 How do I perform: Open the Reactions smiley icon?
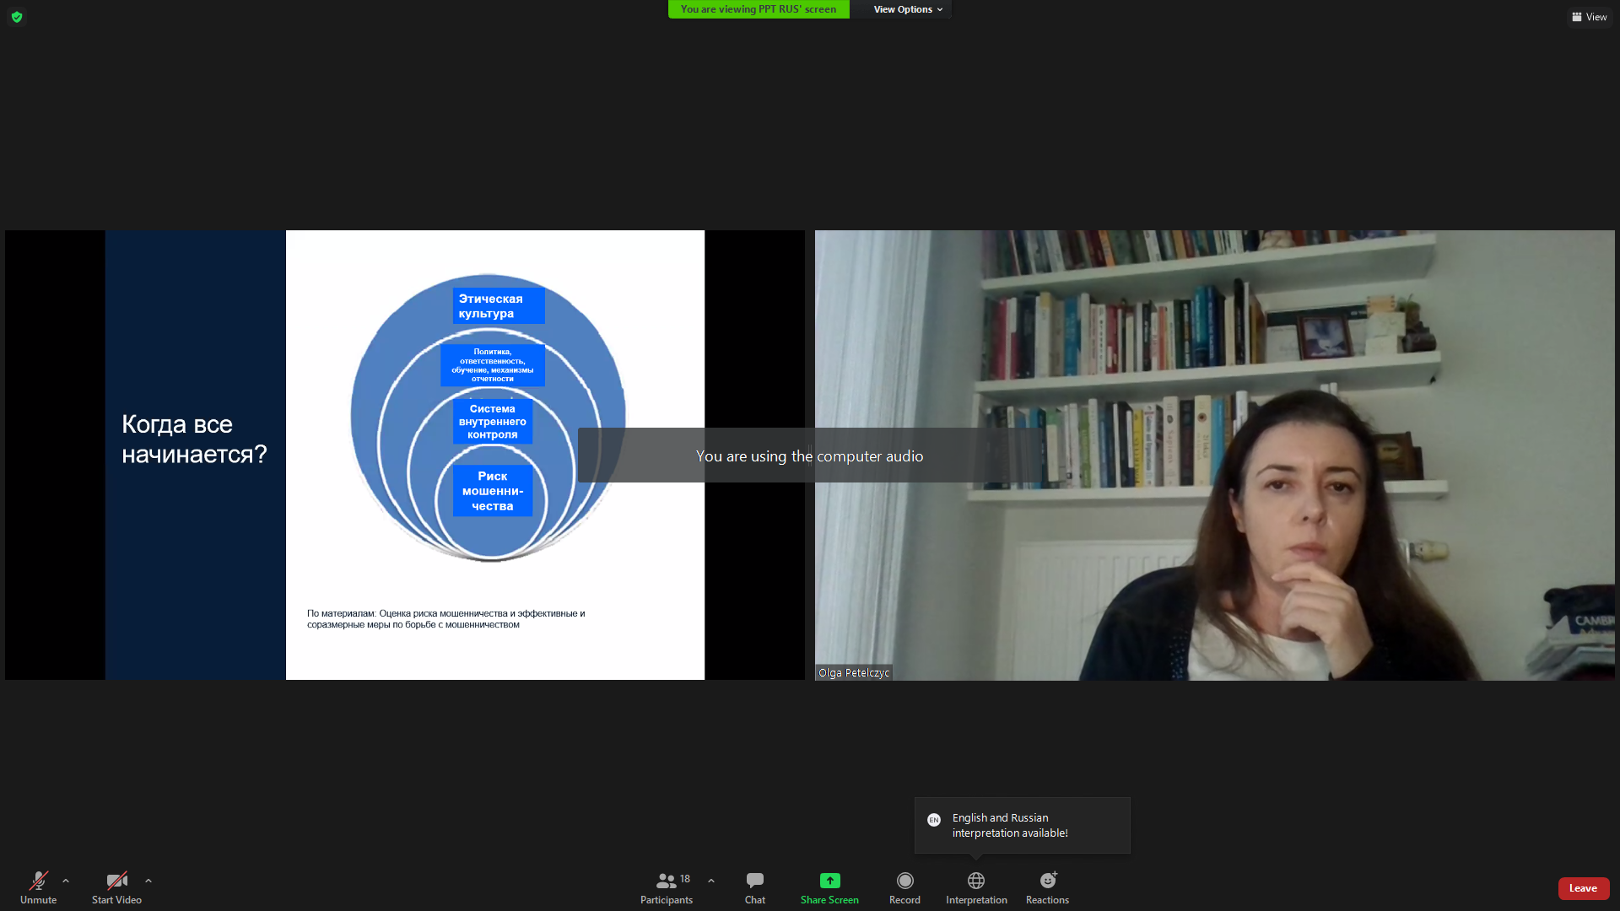click(x=1047, y=881)
